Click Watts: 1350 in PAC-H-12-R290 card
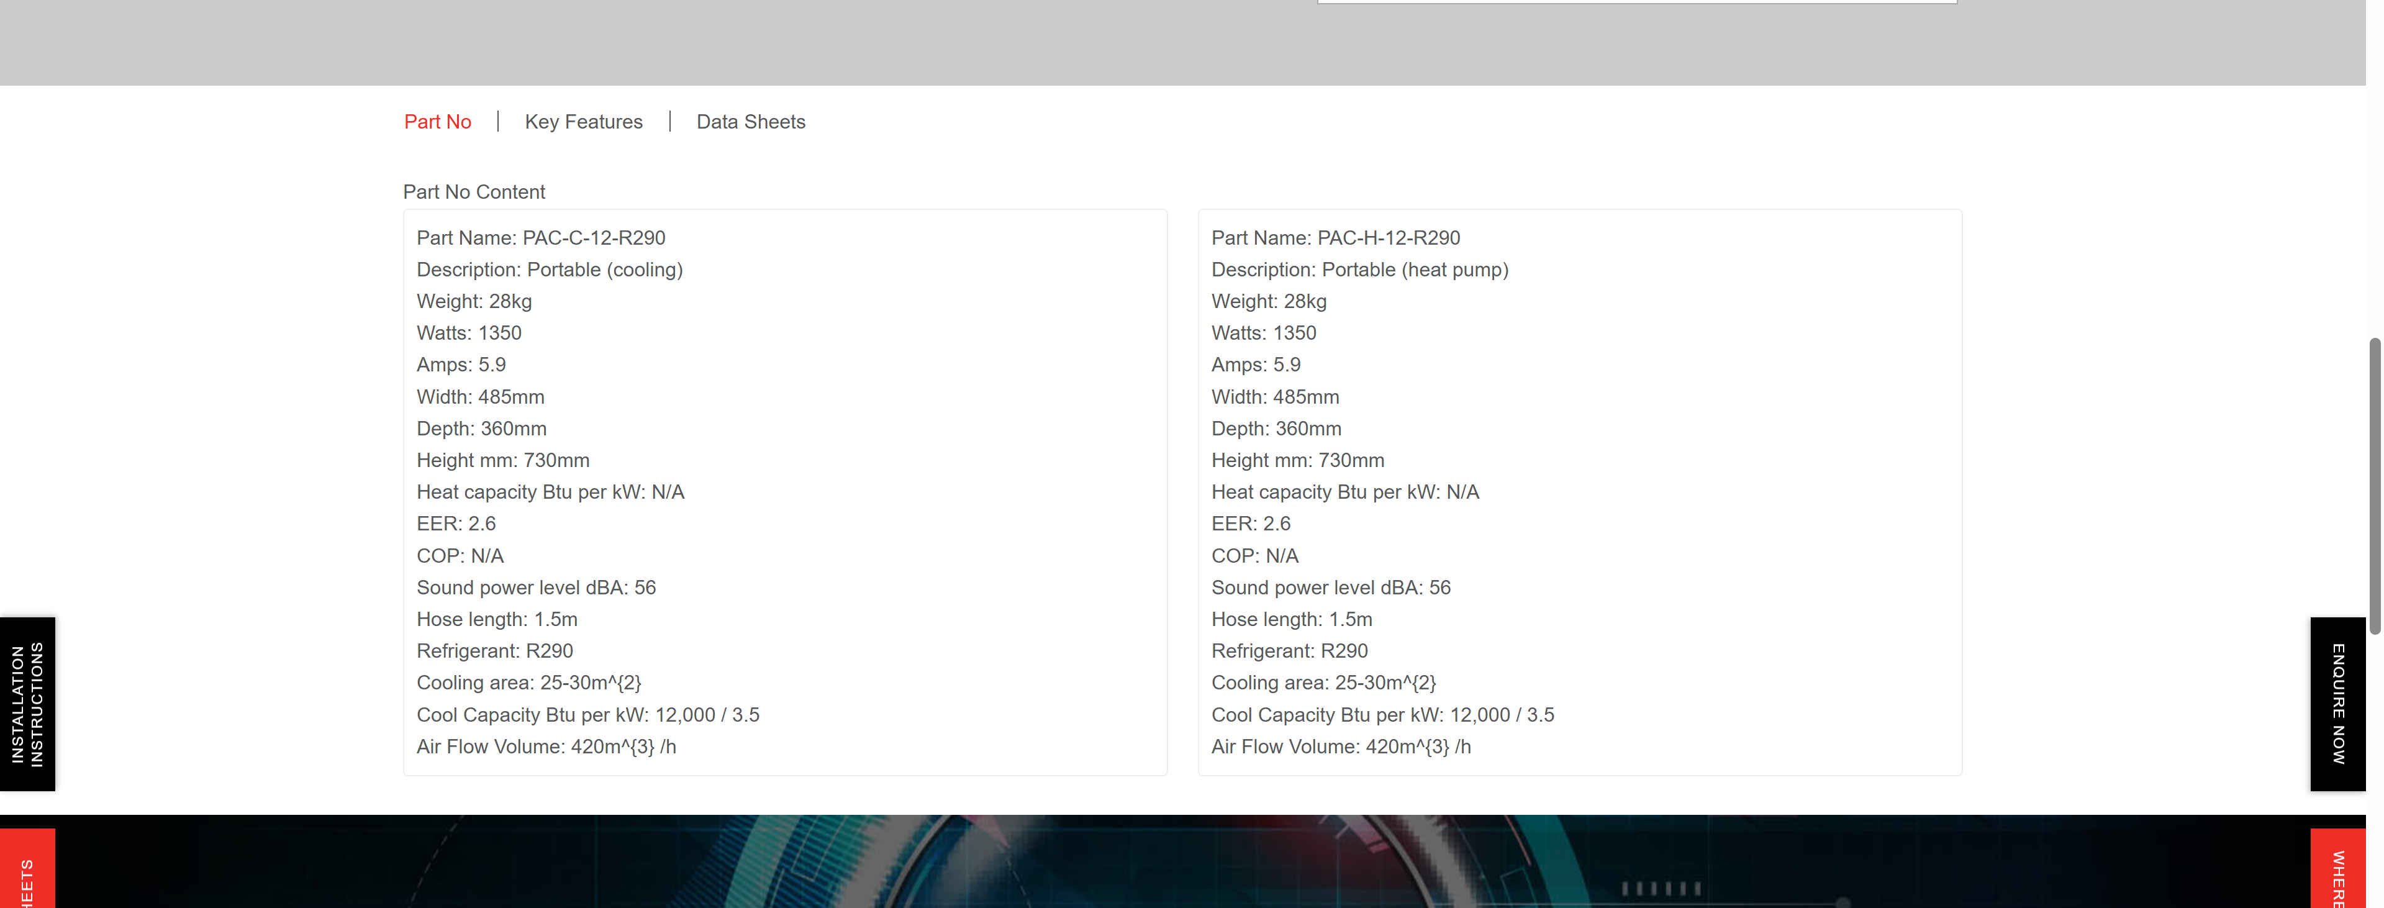 1263,334
